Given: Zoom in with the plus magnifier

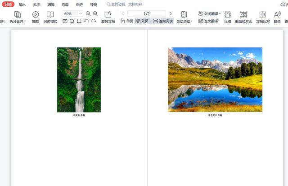Looking at the screenshot, I should tap(95, 14).
